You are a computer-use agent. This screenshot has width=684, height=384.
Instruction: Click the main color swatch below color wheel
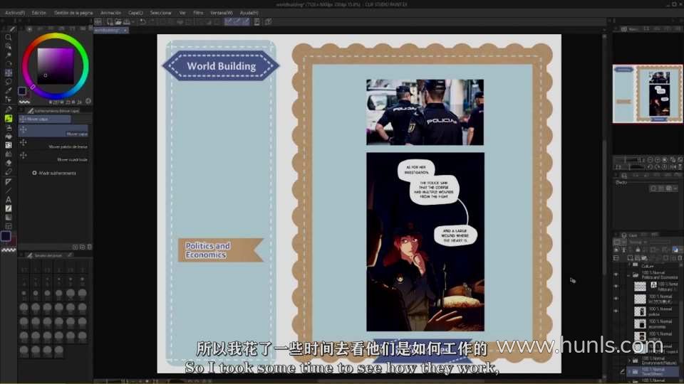click(x=22, y=91)
